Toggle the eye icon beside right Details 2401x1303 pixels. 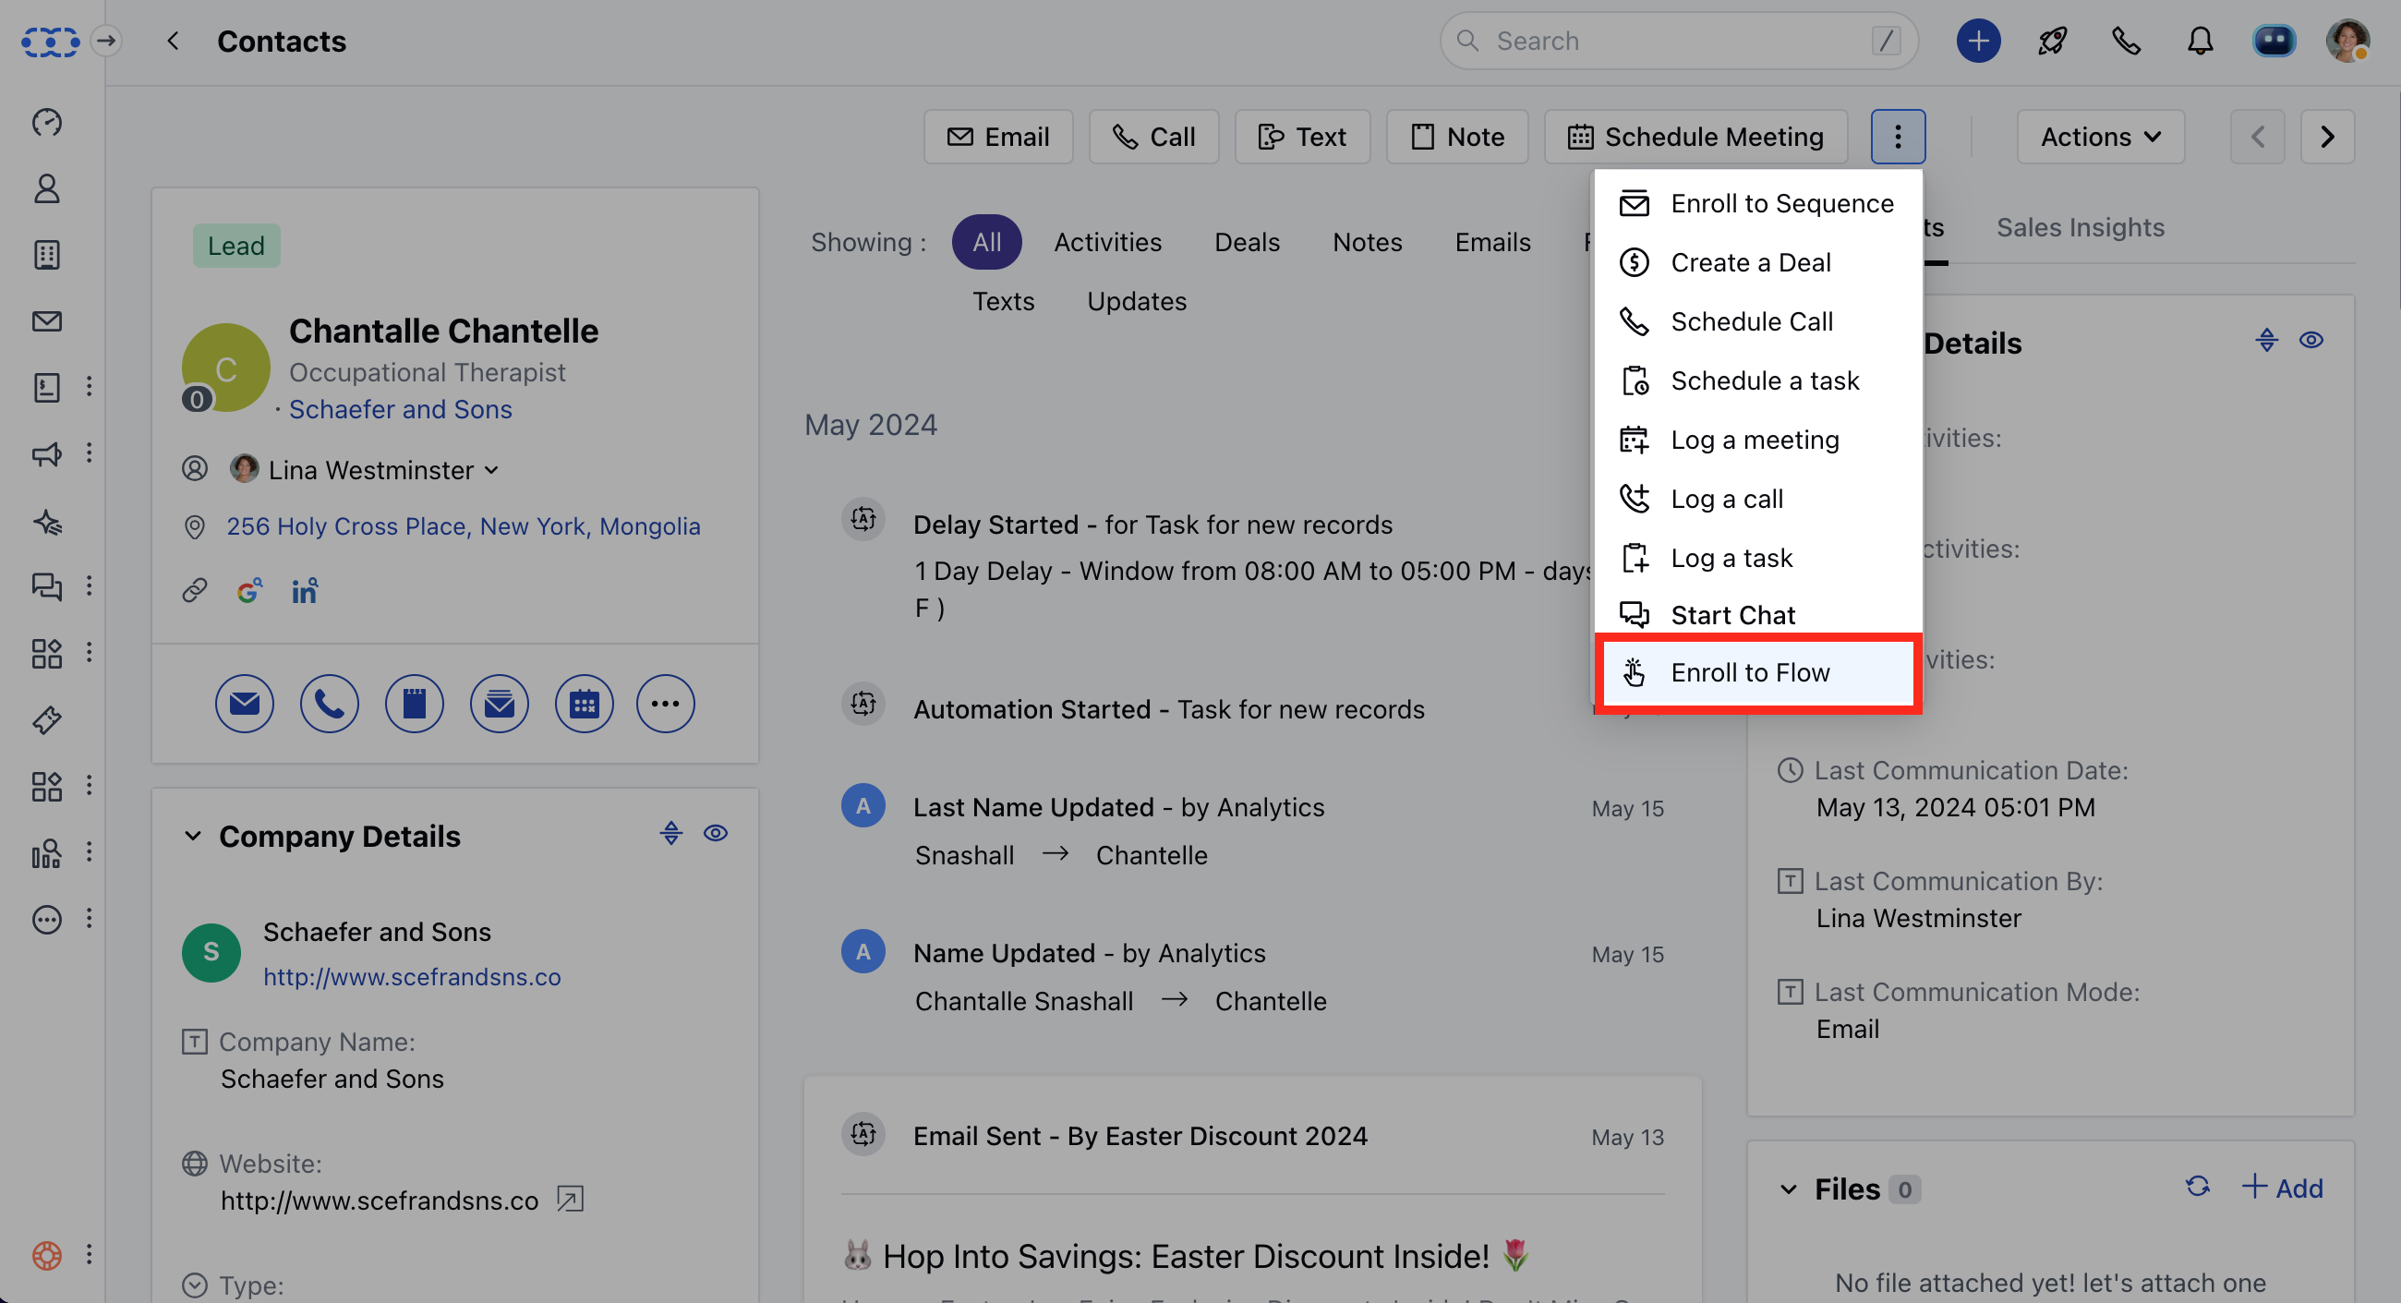click(2311, 340)
